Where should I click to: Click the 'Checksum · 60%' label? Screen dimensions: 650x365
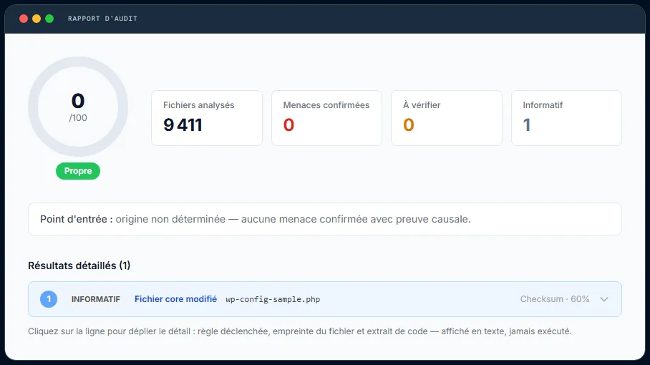[555, 299]
